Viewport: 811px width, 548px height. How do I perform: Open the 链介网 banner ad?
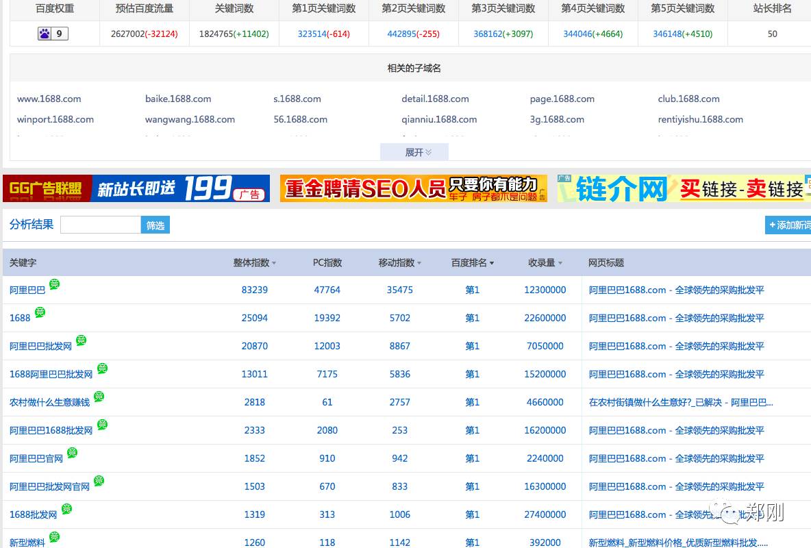coord(684,188)
